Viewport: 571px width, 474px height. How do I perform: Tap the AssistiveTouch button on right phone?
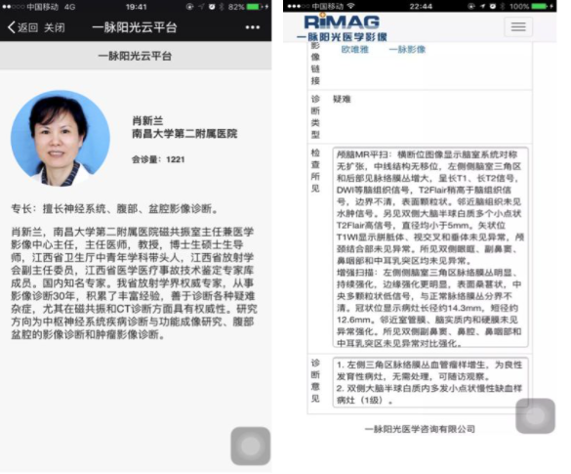[535, 416]
